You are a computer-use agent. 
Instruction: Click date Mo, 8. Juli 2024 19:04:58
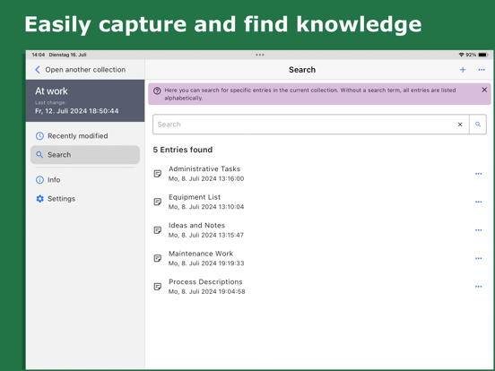click(207, 291)
